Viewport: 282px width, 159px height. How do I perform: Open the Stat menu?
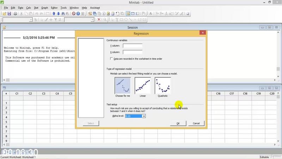pyautogui.click(x=36, y=8)
